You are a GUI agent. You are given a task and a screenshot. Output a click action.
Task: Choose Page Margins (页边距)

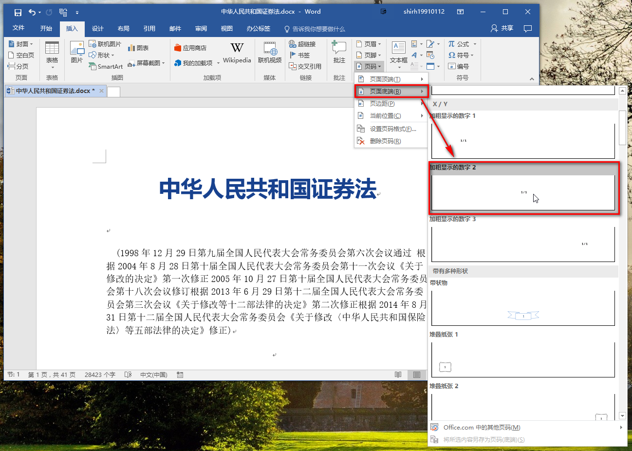[391, 103]
